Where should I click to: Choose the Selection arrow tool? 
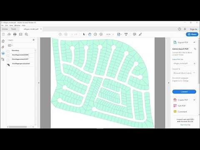click(84, 34)
